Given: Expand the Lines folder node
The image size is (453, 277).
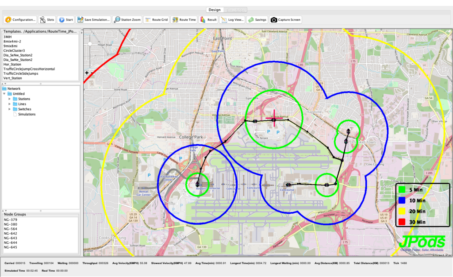Looking at the screenshot, I should [10, 104].
